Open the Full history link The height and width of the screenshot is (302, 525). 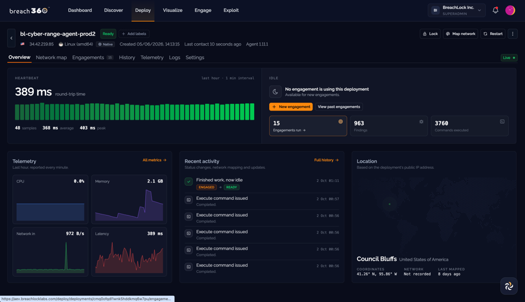click(x=326, y=160)
